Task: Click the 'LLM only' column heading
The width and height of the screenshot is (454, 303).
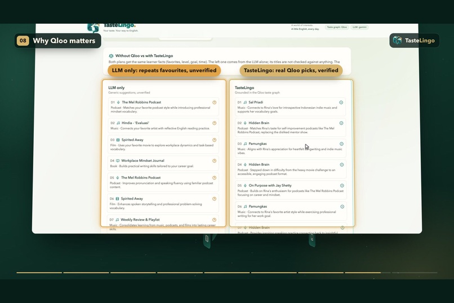Action: pyautogui.click(x=117, y=87)
